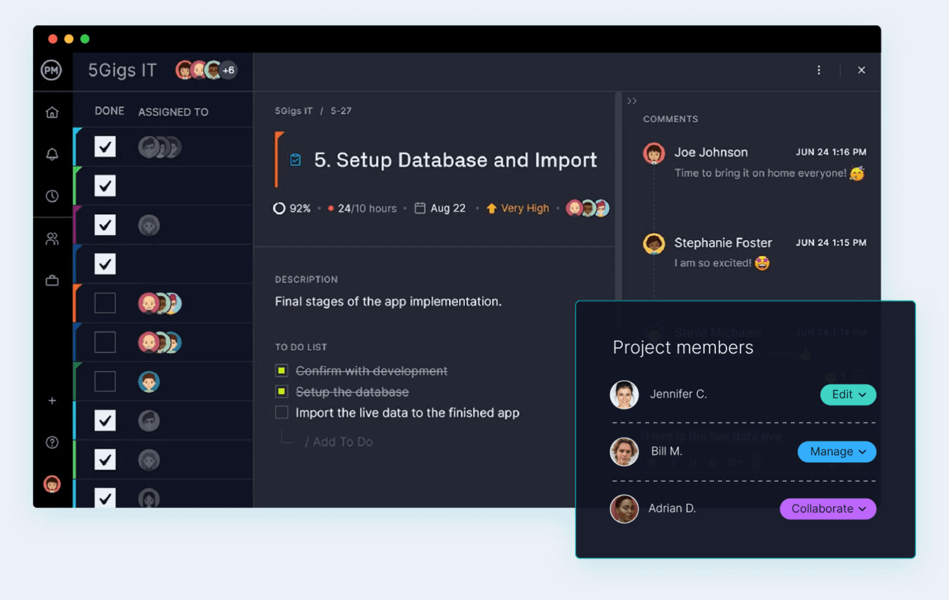Open the three-dot more options menu
The height and width of the screenshot is (600, 949).
(819, 70)
